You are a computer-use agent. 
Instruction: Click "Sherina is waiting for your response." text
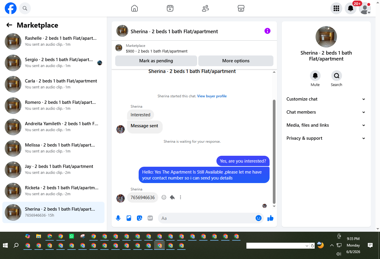[x=192, y=142]
